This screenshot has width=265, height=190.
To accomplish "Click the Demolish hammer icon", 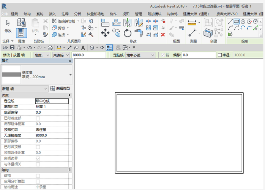I will pos(91,35).
